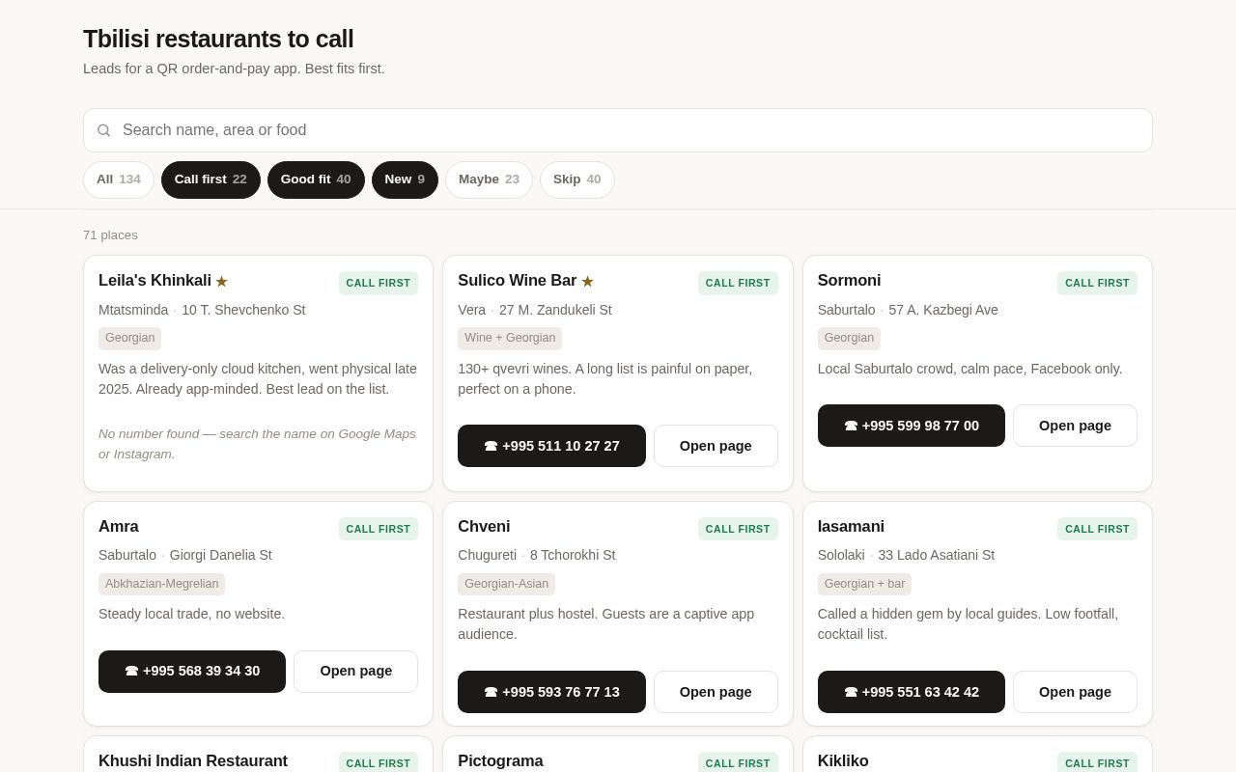1236x772 pixels.
Task: Open page for Iasamani
Action: coord(1075,692)
